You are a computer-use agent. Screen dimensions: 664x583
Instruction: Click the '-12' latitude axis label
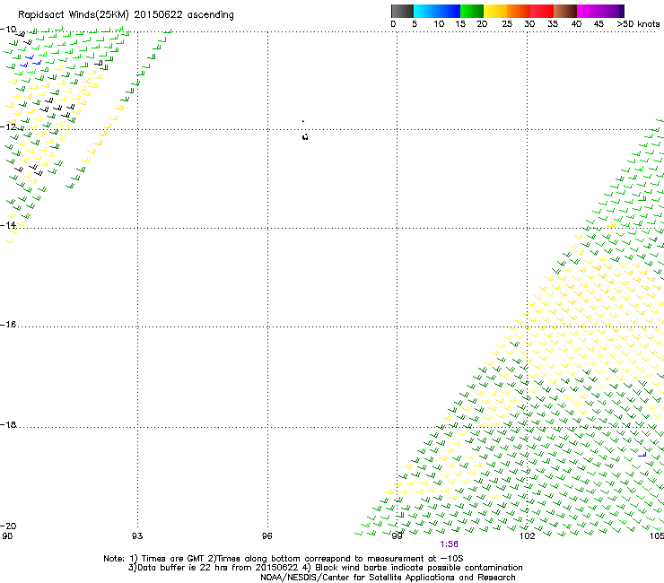(x=8, y=127)
